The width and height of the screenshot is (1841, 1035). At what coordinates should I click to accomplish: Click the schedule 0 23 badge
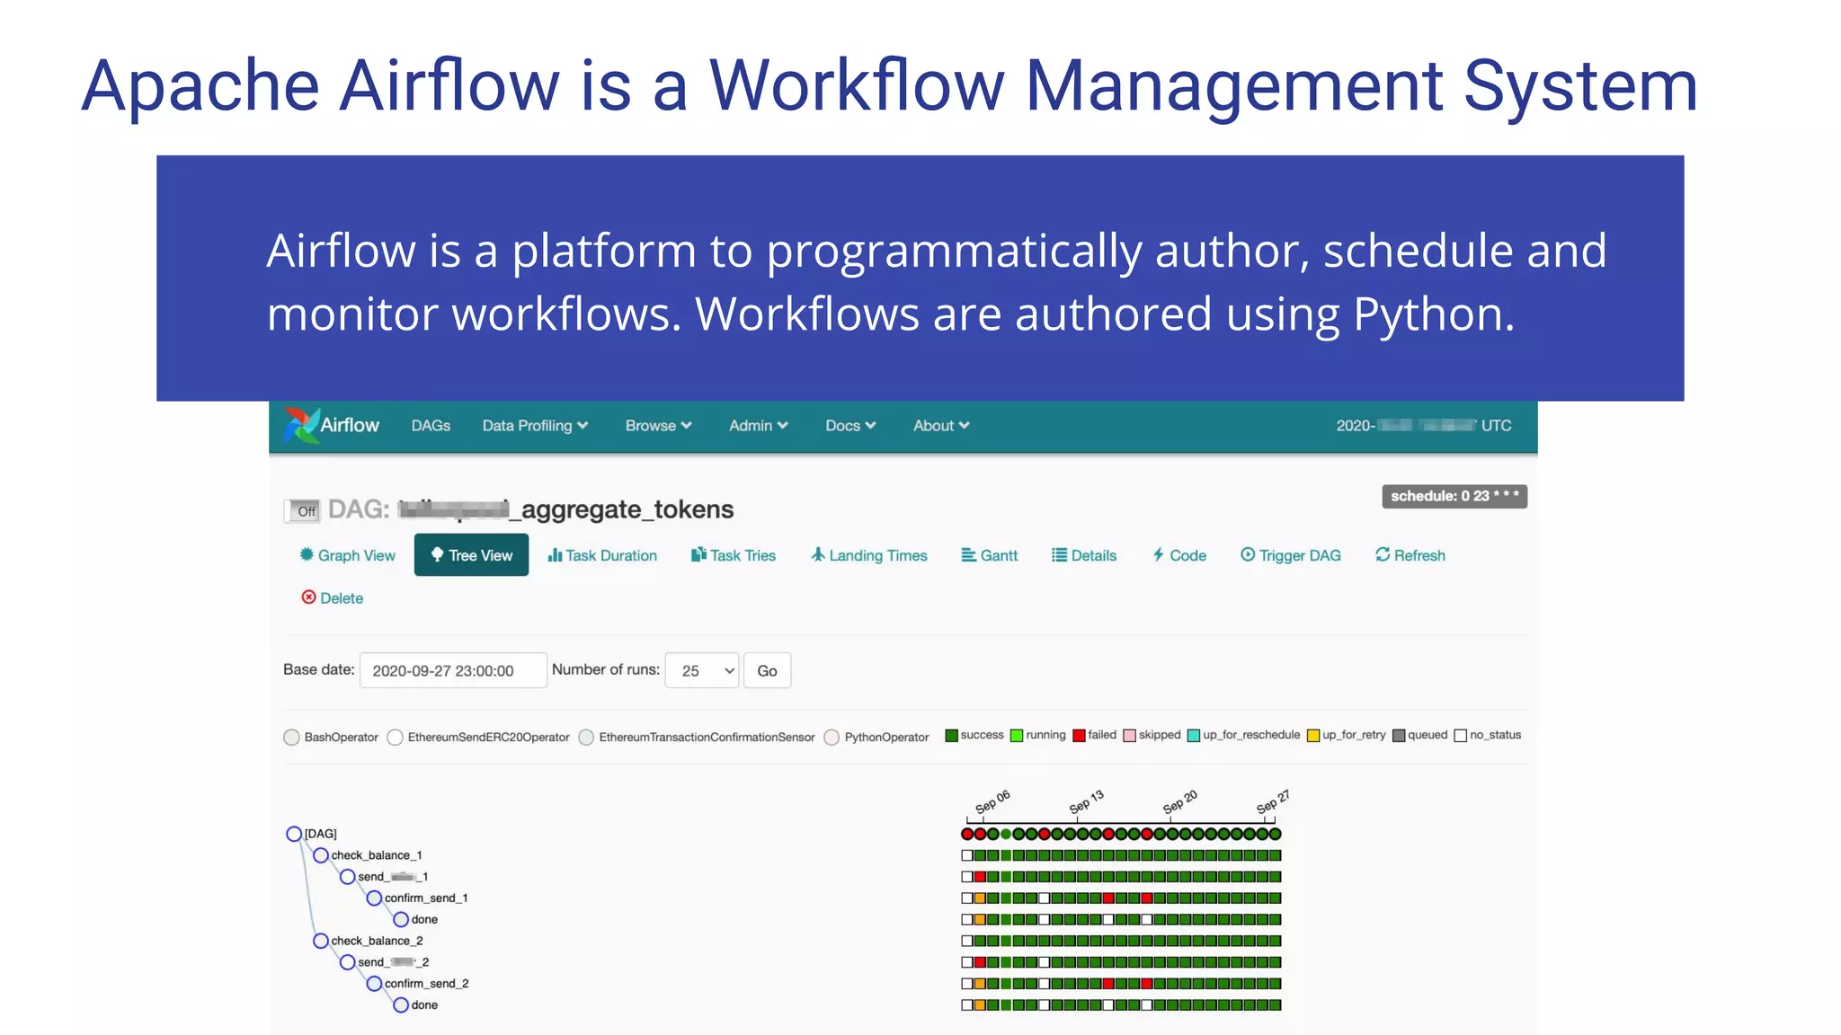[x=1454, y=496]
